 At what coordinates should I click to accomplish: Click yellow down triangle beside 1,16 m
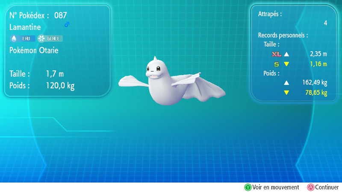tap(286, 64)
